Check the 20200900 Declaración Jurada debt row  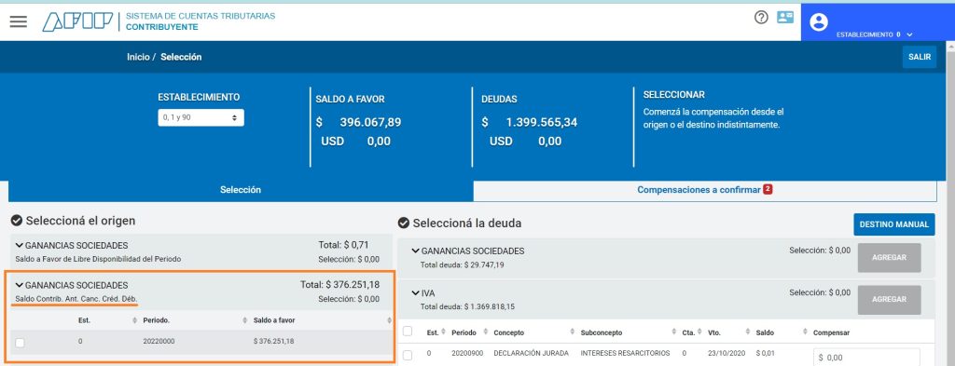click(408, 355)
